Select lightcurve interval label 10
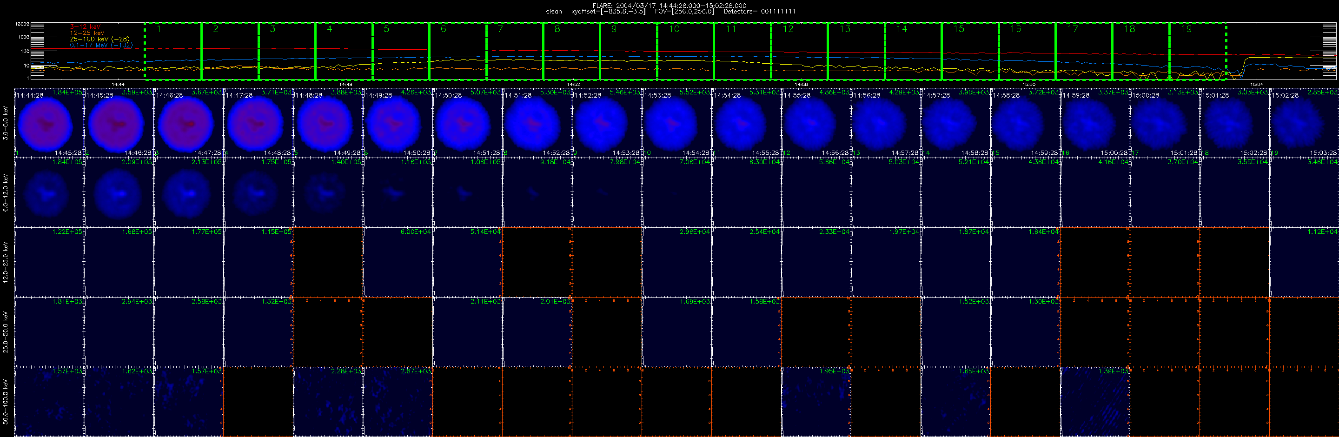 pyautogui.click(x=674, y=29)
